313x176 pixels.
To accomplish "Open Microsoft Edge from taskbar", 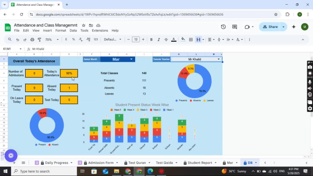I will 150,171.
